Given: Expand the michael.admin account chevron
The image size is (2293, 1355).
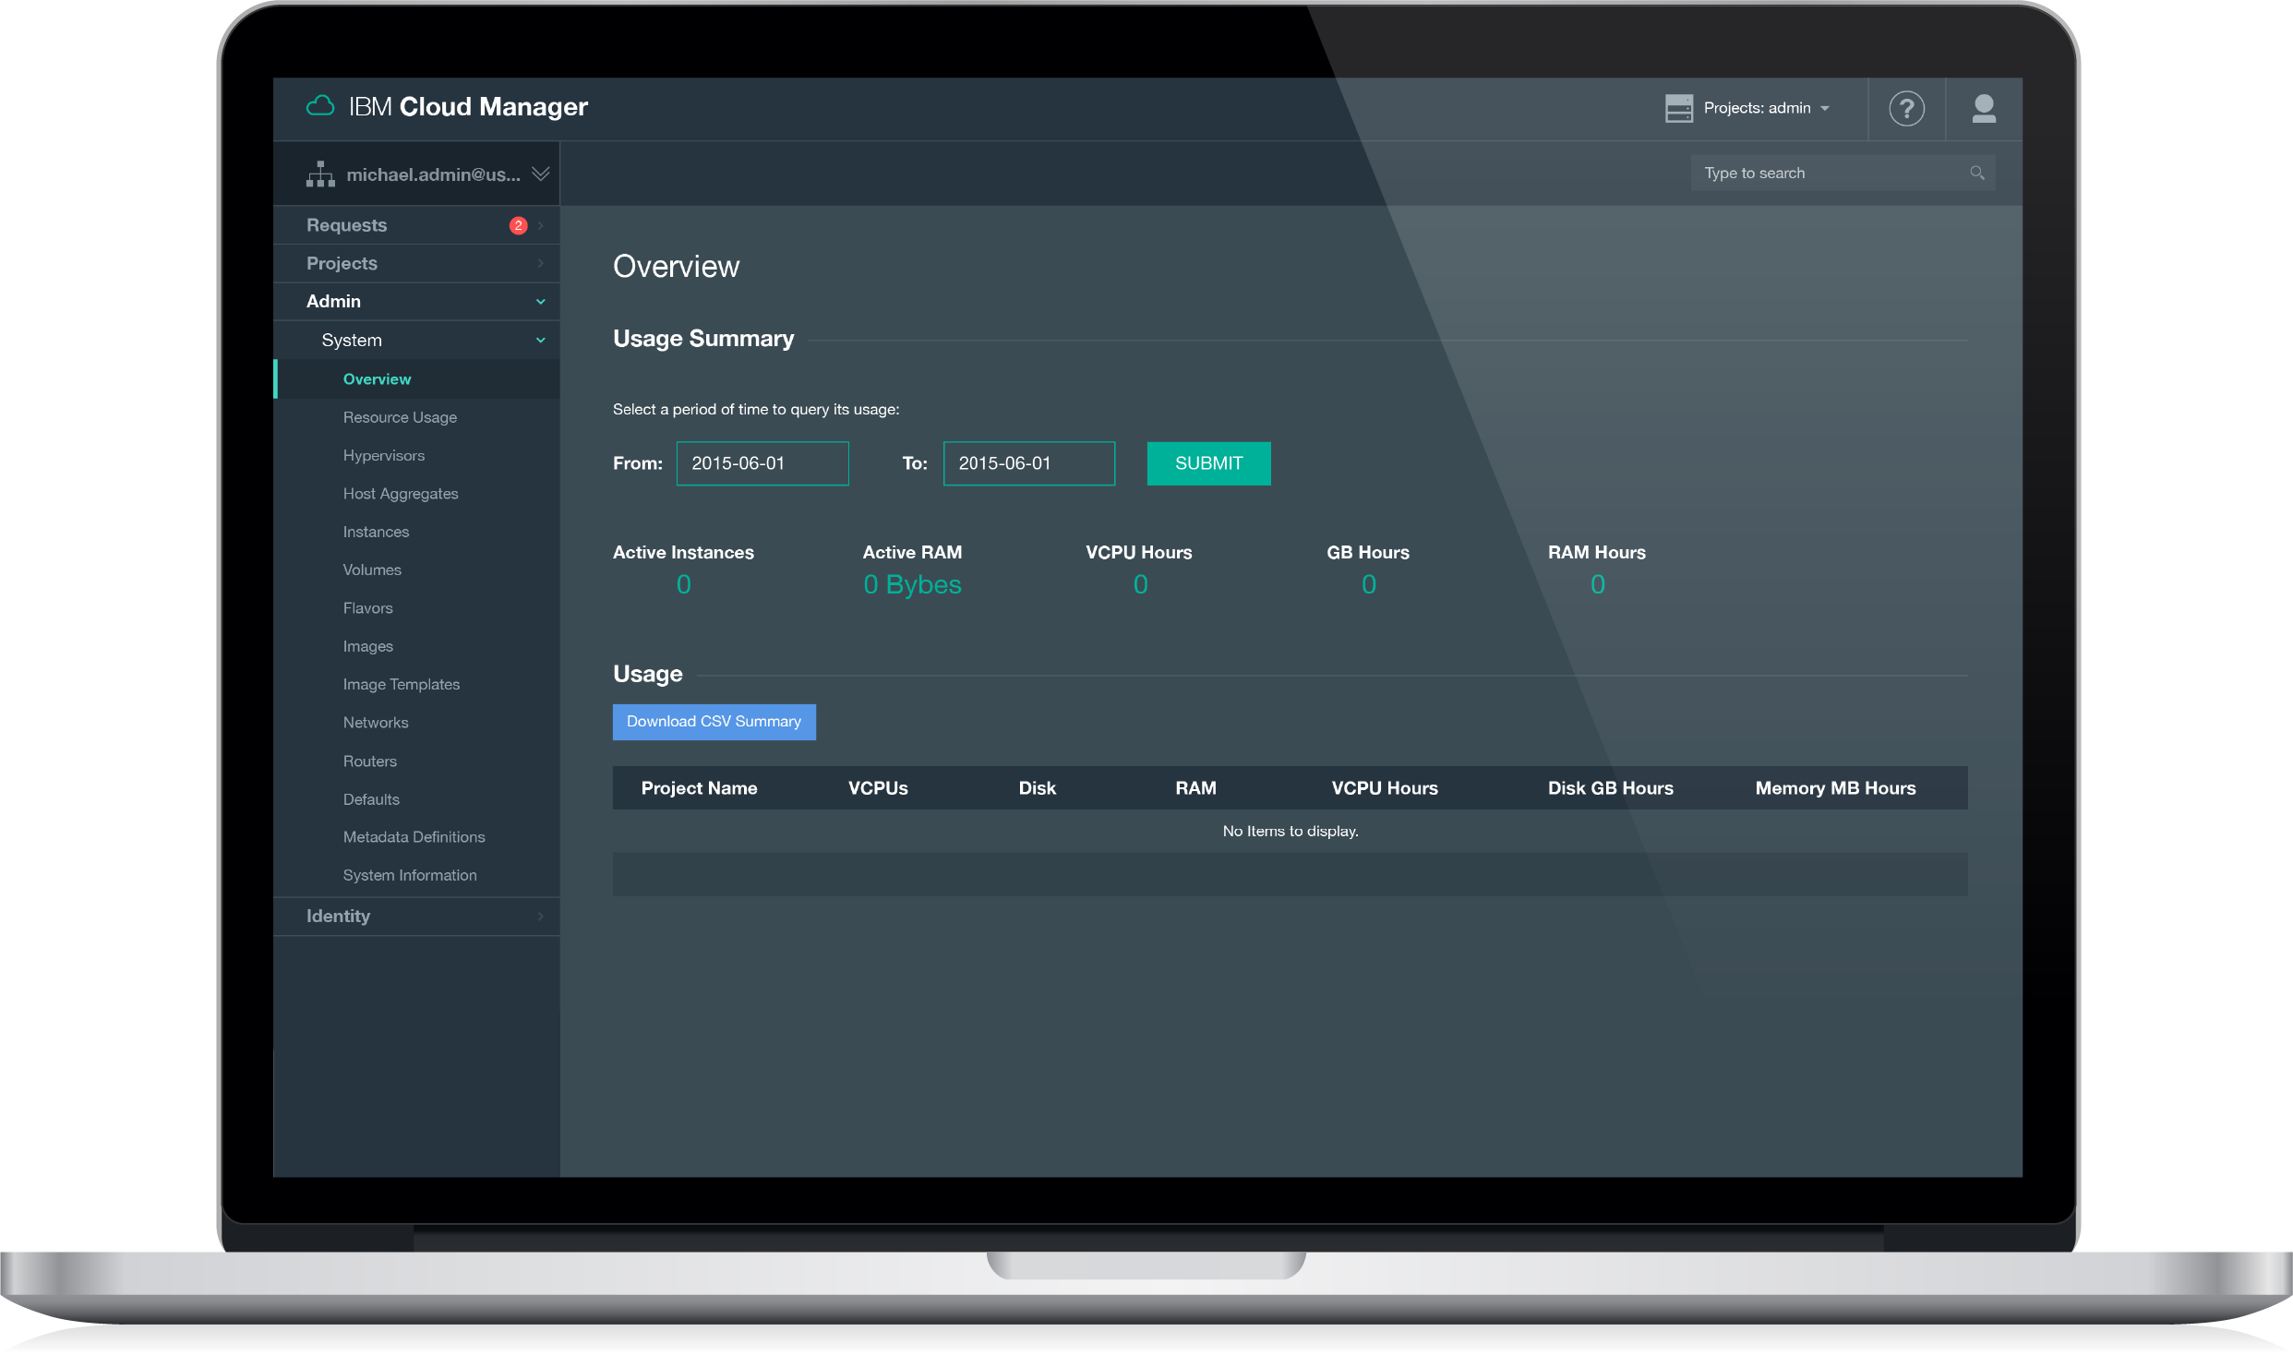Looking at the screenshot, I should pyautogui.click(x=541, y=174).
